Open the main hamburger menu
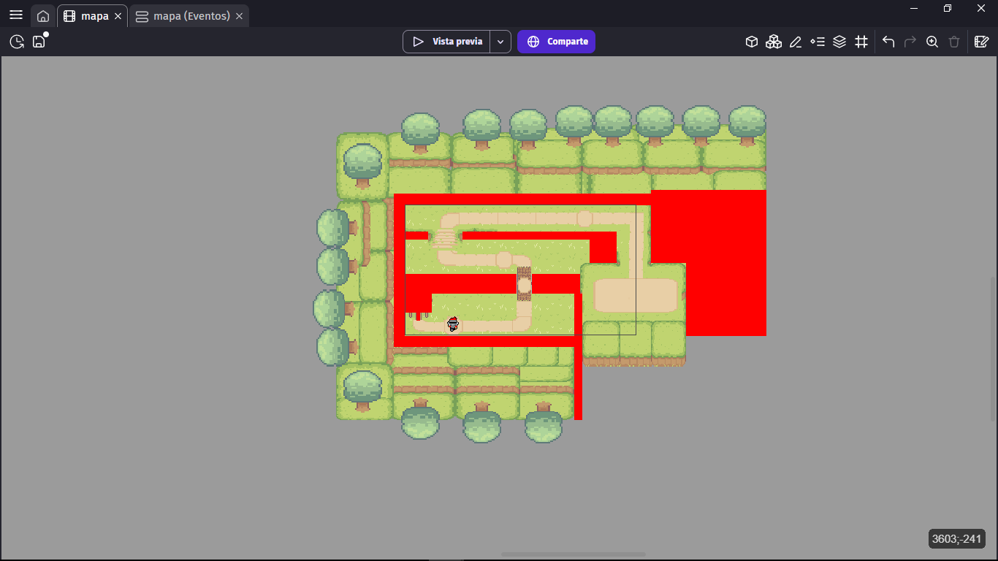Viewport: 998px width, 561px height. pos(16,15)
